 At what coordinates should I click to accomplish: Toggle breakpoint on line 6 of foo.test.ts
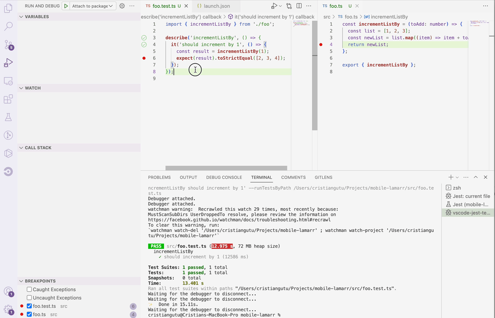tap(144, 58)
